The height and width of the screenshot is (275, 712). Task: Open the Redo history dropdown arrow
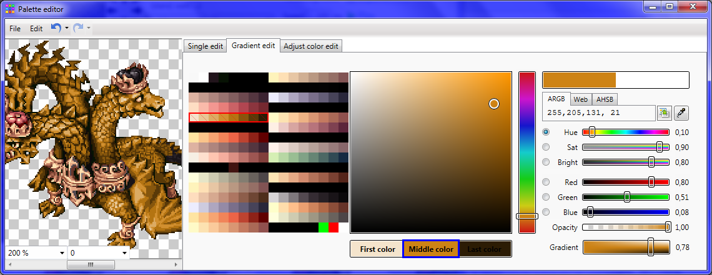click(89, 28)
